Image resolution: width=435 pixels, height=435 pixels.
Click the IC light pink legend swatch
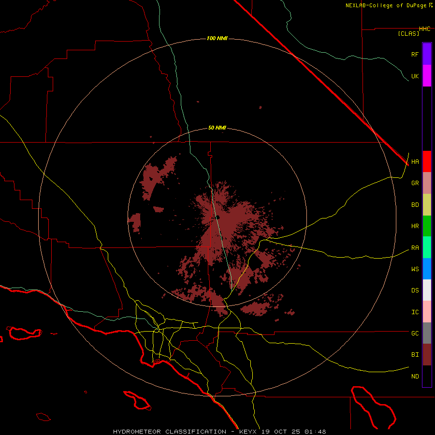427,312
